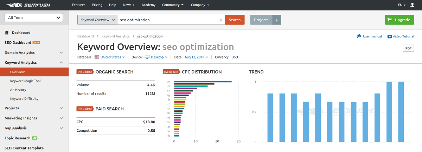Change the Desktop device selection
The height and width of the screenshot is (152, 422).
point(159,57)
